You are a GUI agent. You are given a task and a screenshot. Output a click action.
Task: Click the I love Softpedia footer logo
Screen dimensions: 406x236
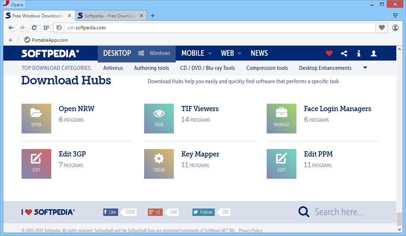(x=48, y=212)
